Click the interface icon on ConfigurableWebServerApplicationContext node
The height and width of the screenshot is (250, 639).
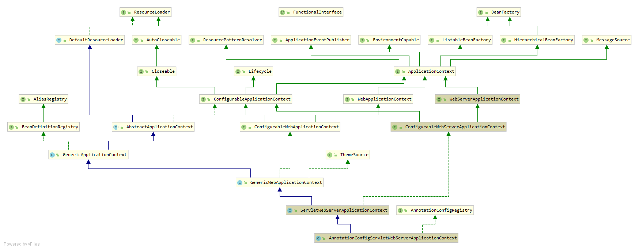coord(395,127)
